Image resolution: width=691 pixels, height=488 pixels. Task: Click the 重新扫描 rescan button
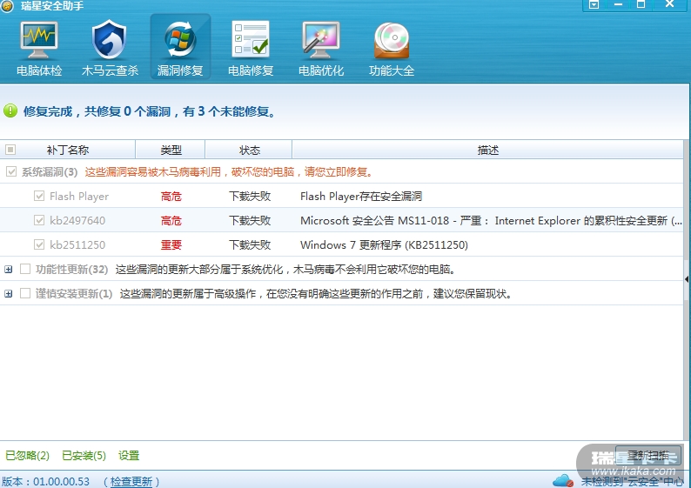(x=648, y=456)
